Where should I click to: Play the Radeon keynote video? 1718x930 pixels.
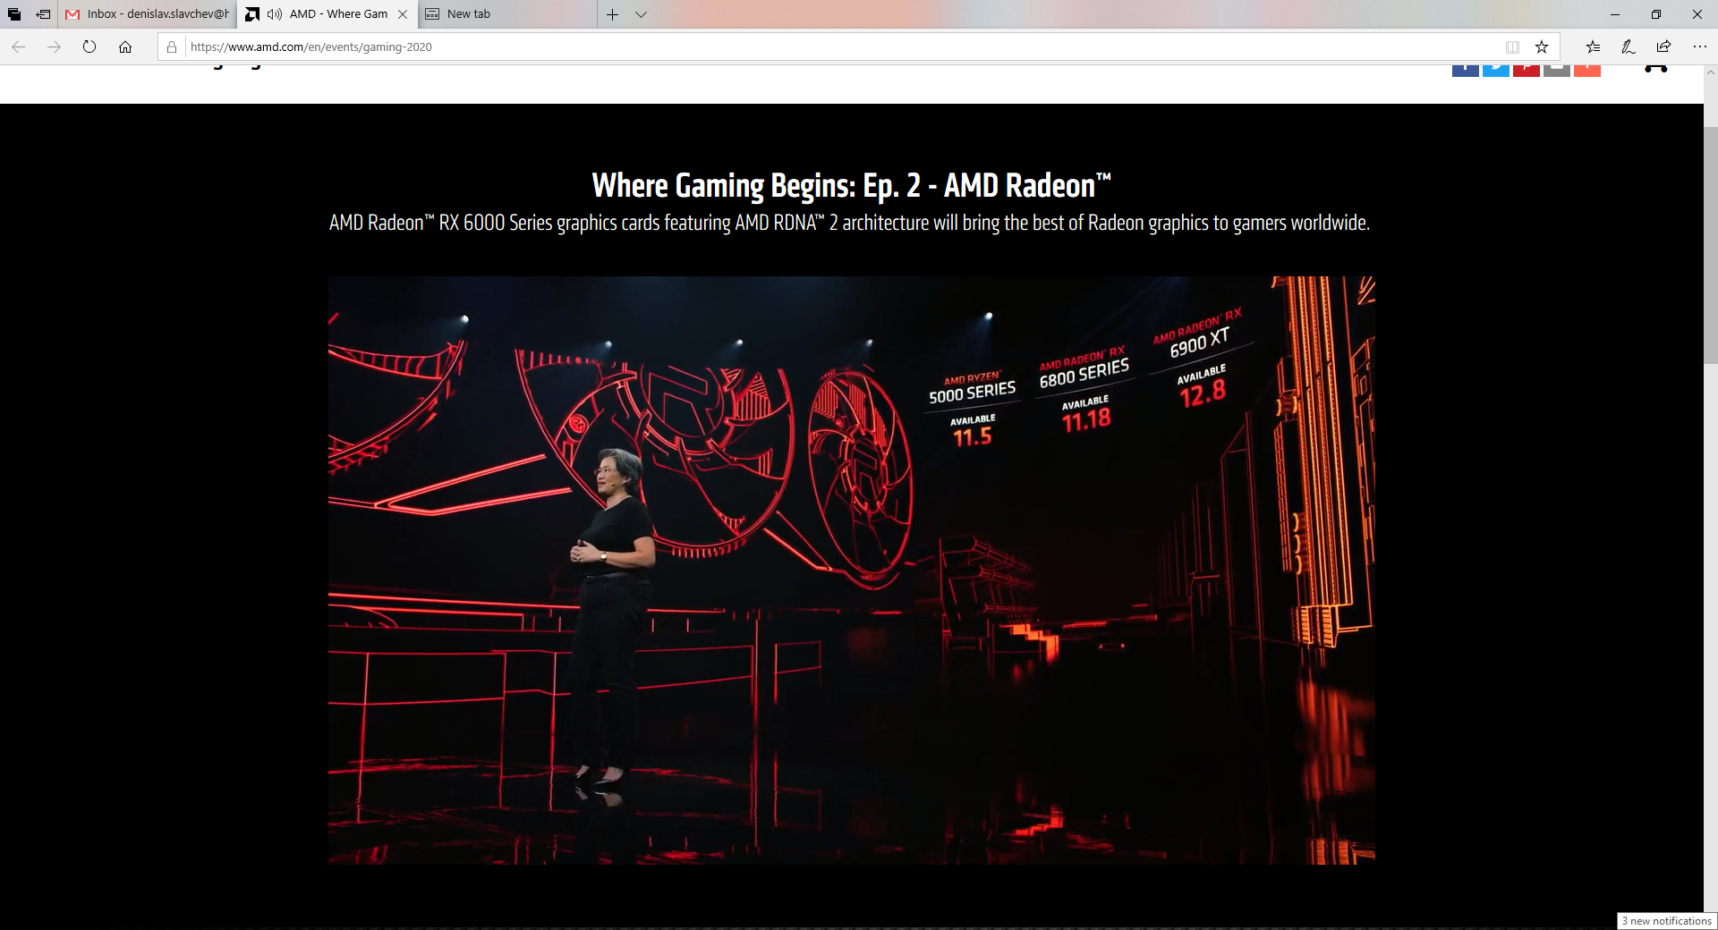pos(852,570)
